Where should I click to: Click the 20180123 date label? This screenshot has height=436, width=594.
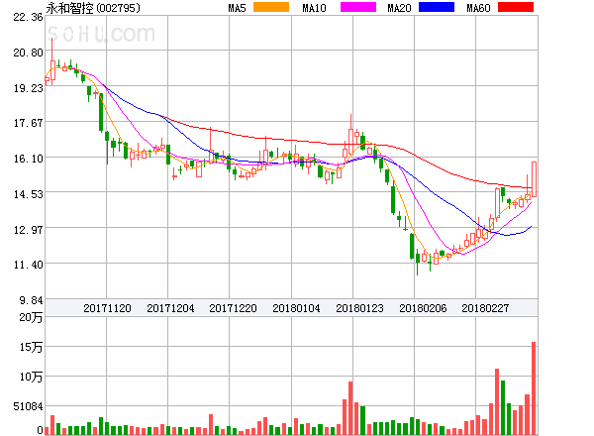click(359, 308)
